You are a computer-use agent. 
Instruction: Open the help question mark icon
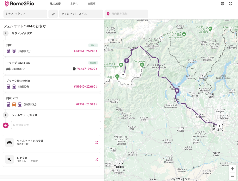click(230, 4)
